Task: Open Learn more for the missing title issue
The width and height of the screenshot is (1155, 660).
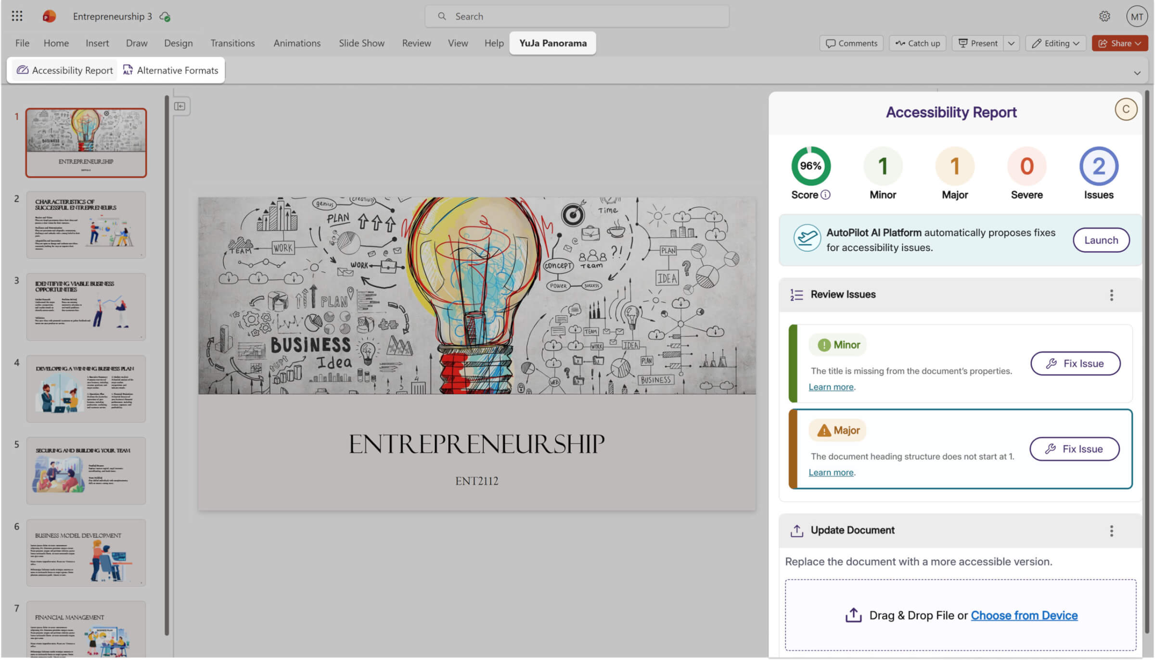Action: click(x=831, y=386)
